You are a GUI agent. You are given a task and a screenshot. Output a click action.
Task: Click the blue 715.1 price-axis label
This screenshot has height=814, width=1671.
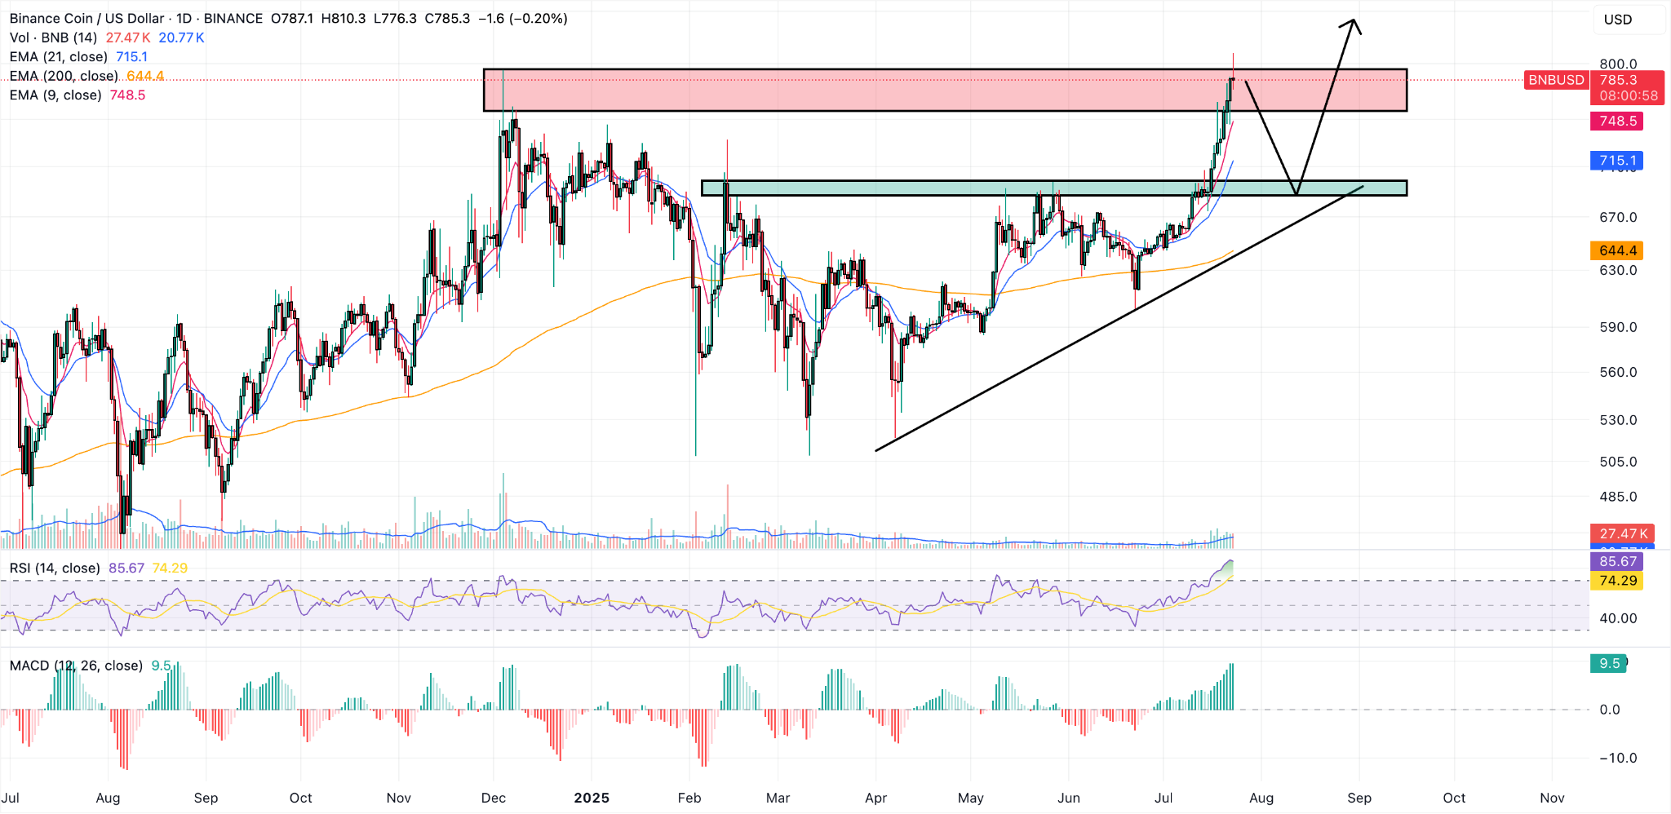[1617, 161]
